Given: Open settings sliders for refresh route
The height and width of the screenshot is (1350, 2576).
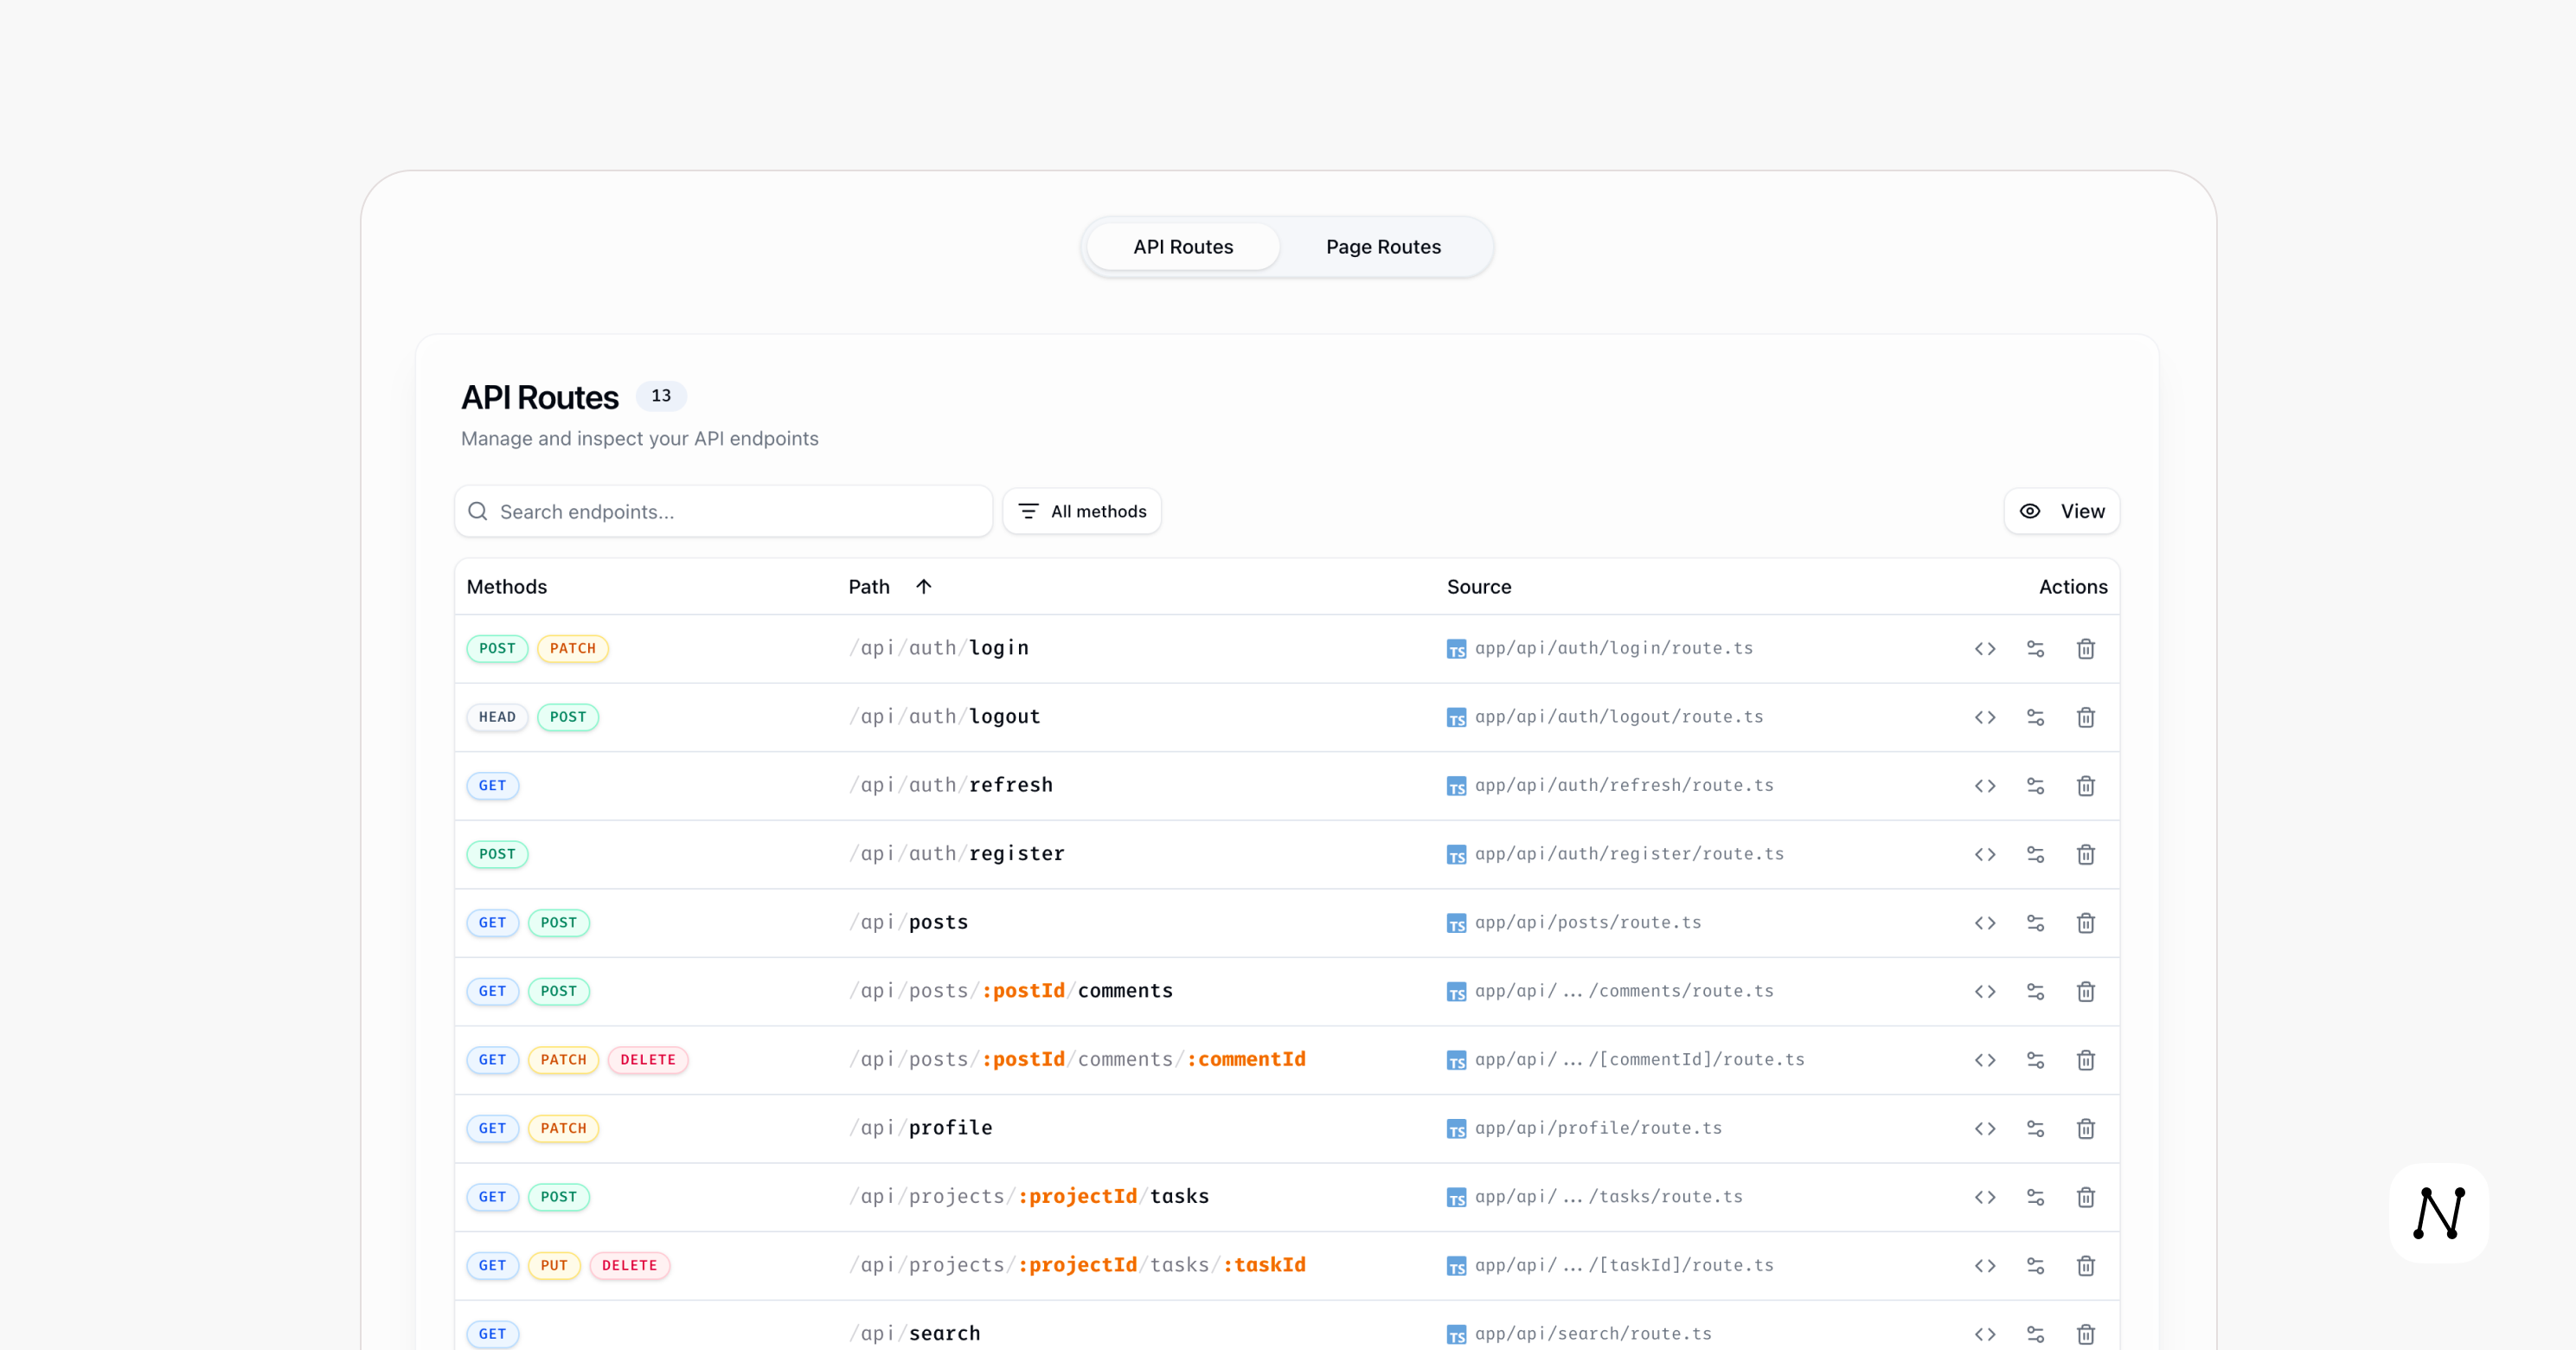Looking at the screenshot, I should pos(2035,786).
